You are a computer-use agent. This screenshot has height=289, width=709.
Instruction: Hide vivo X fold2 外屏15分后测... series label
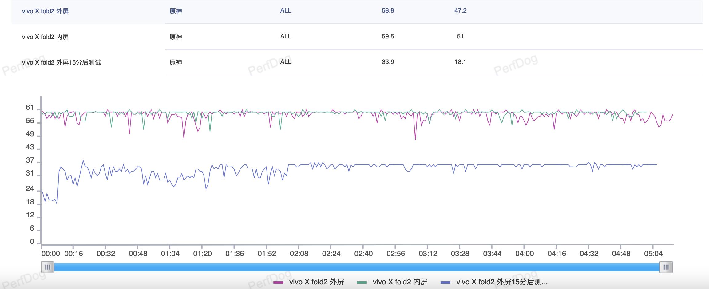(502, 282)
